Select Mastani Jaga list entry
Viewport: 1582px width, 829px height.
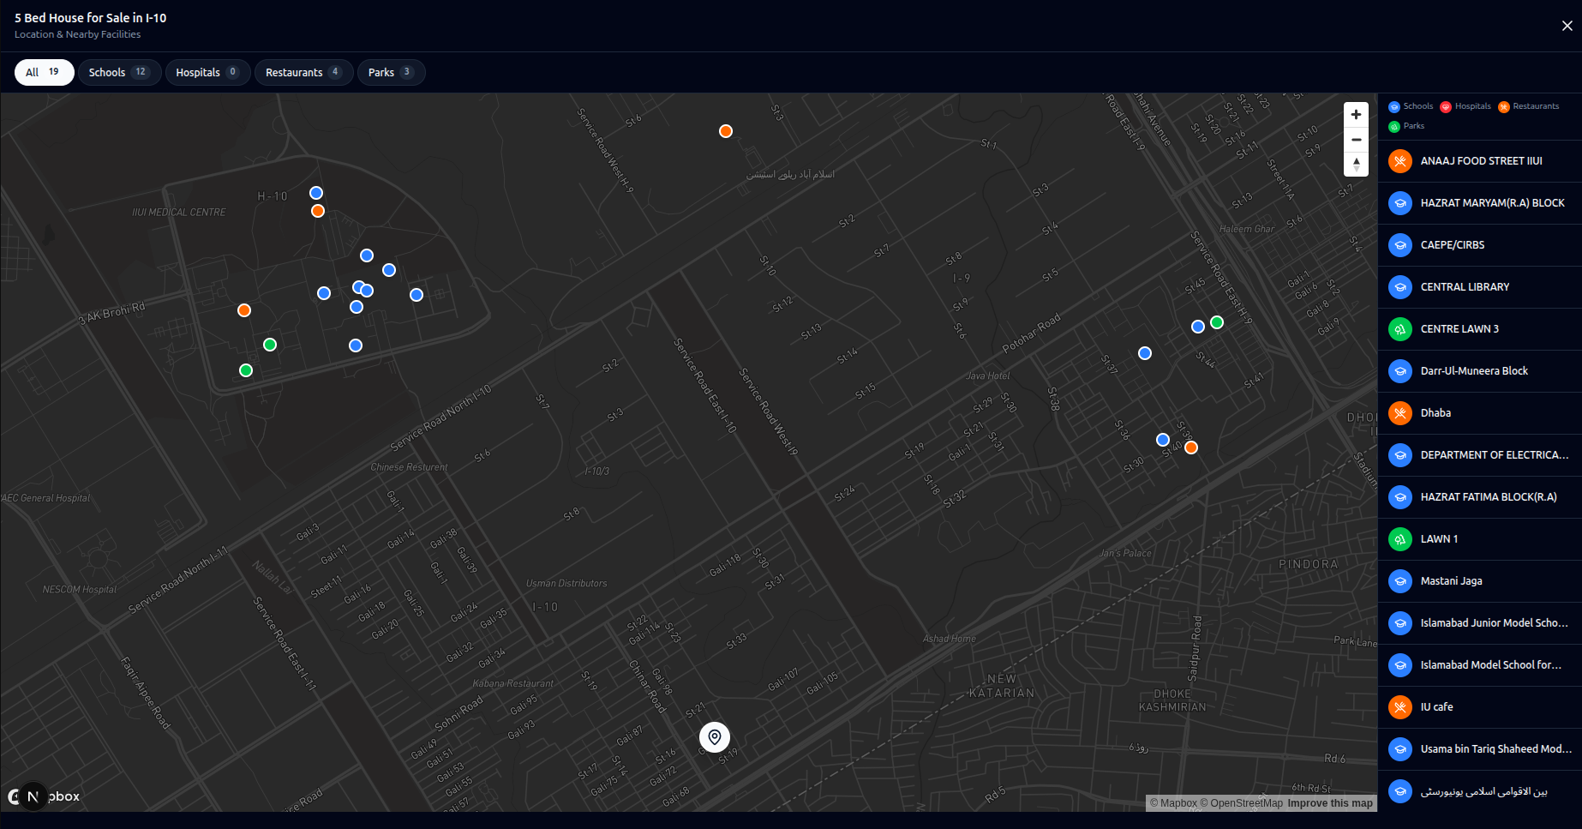pyautogui.click(x=1480, y=581)
